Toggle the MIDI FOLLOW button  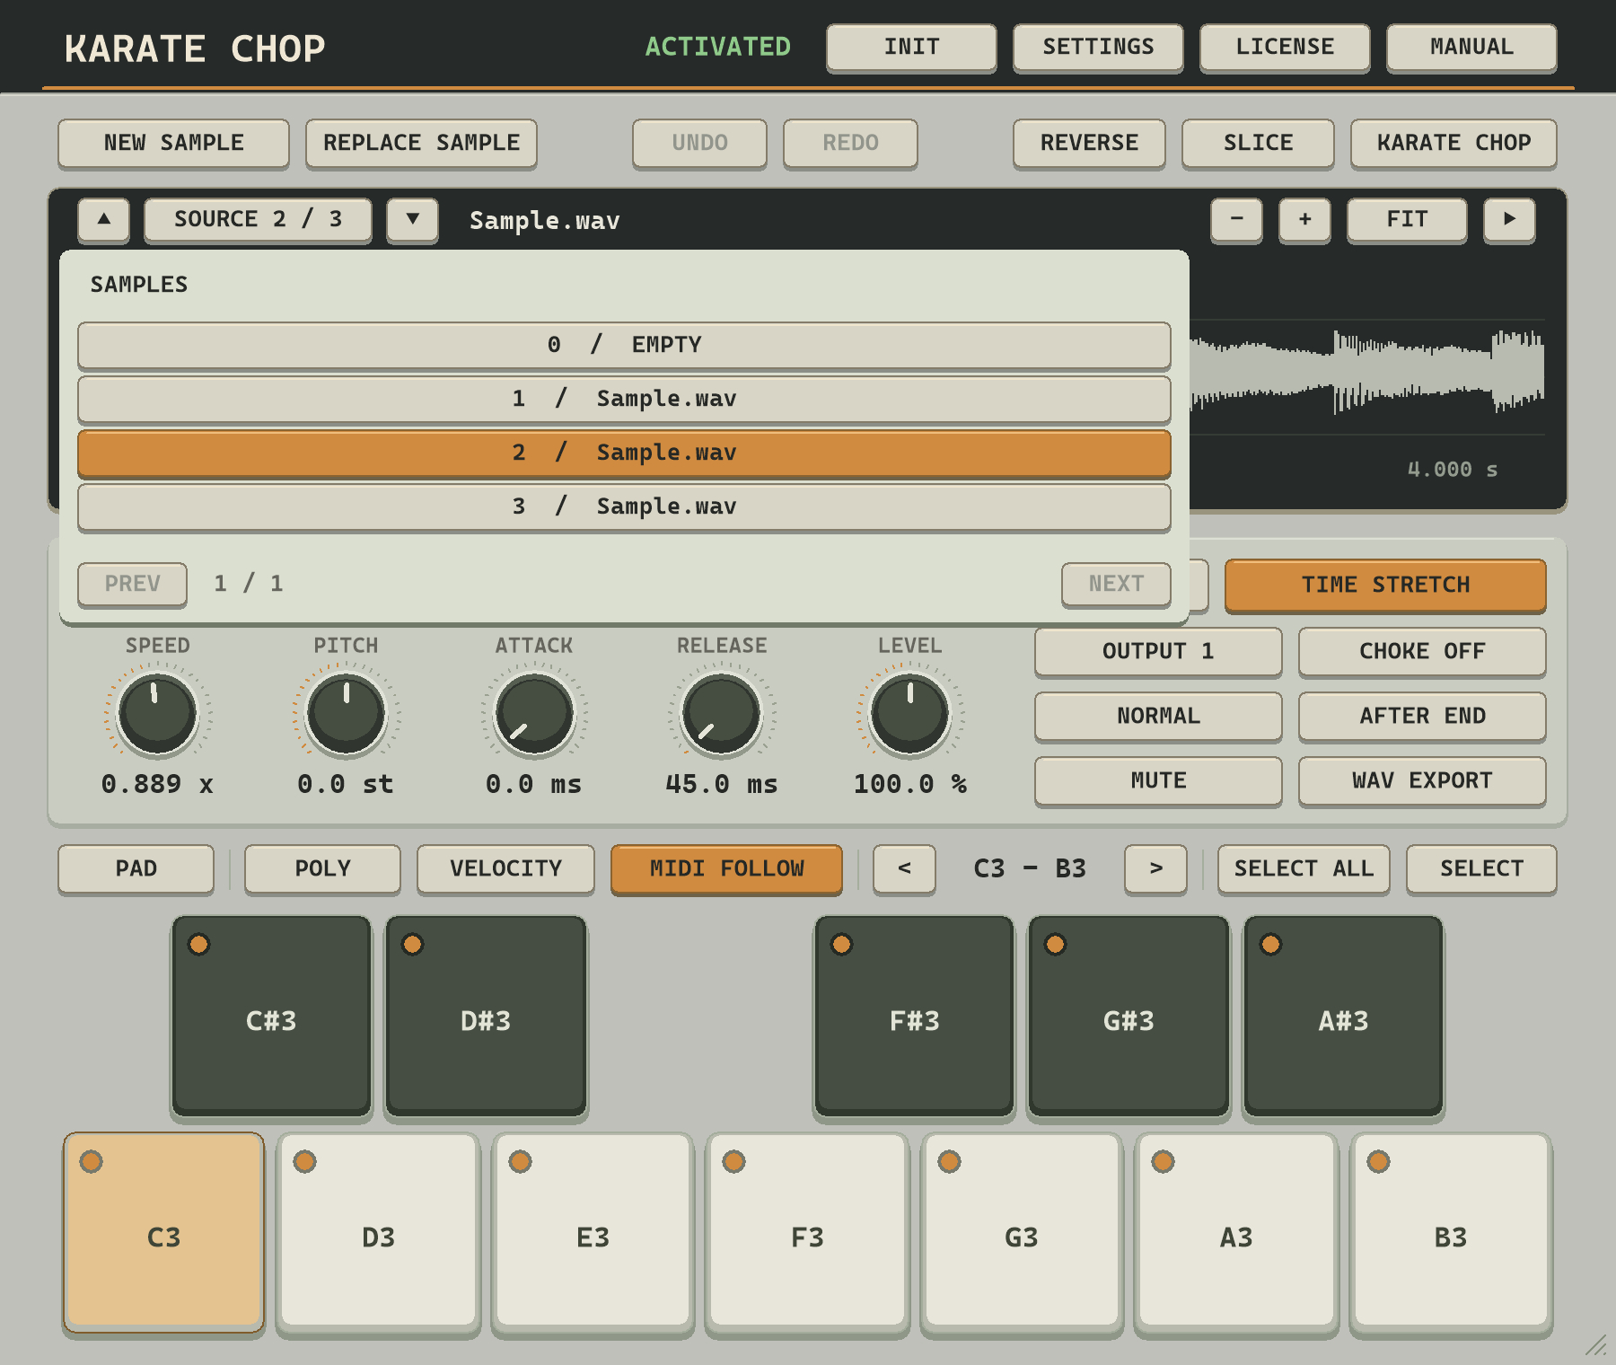click(726, 868)
